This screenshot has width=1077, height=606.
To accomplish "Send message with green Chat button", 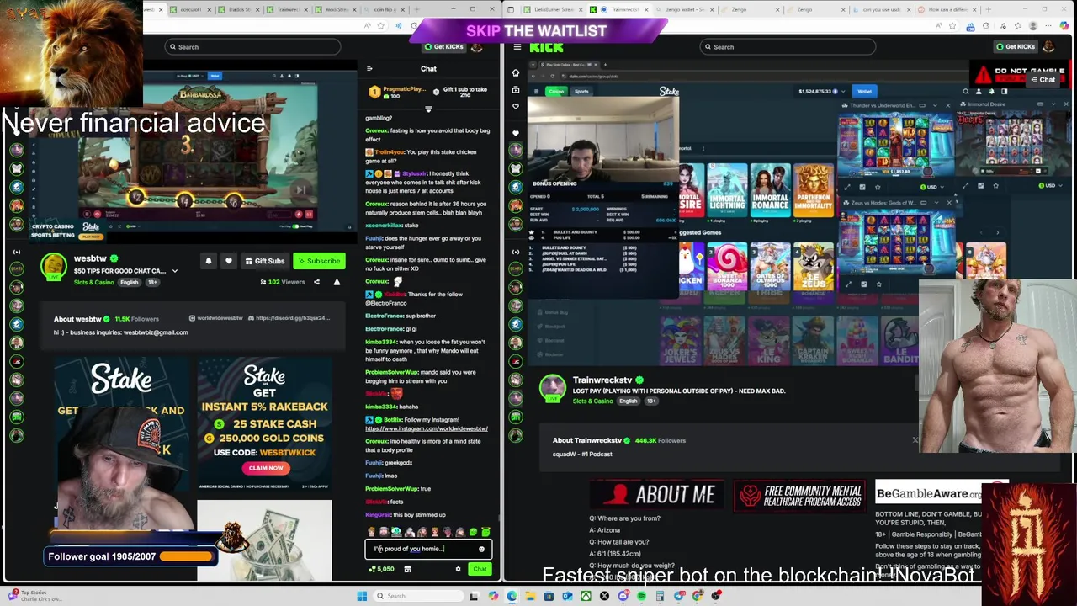I will 480,569.
